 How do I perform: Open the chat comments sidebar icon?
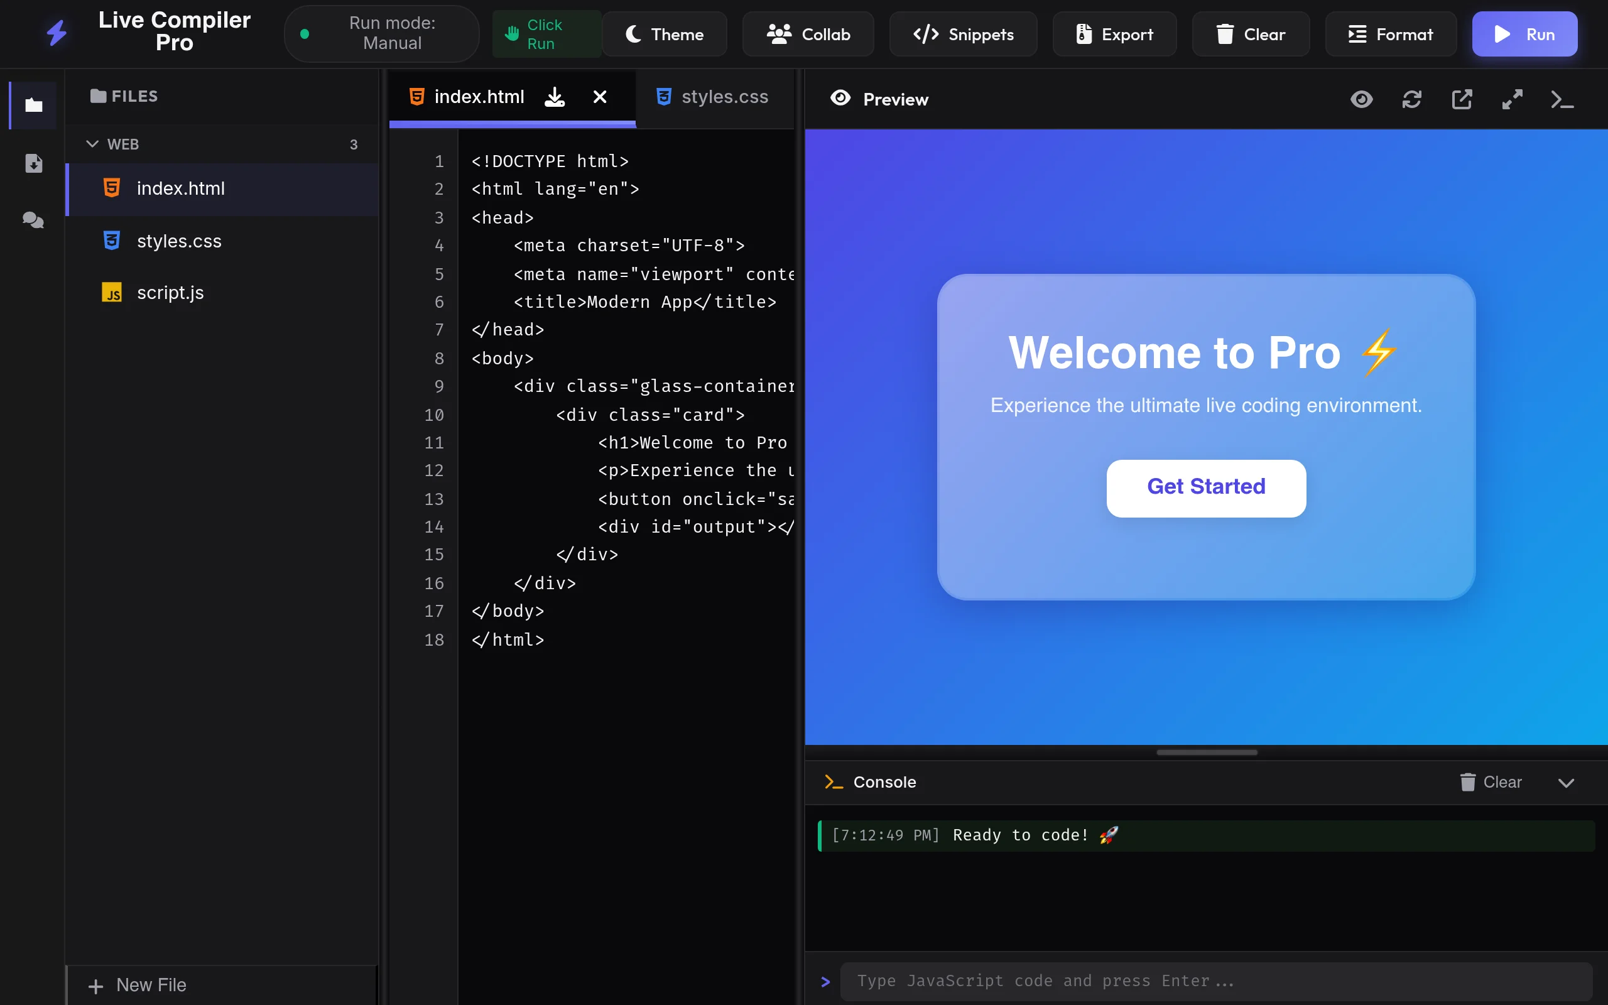pyautogui.click(x=33, y=220)
